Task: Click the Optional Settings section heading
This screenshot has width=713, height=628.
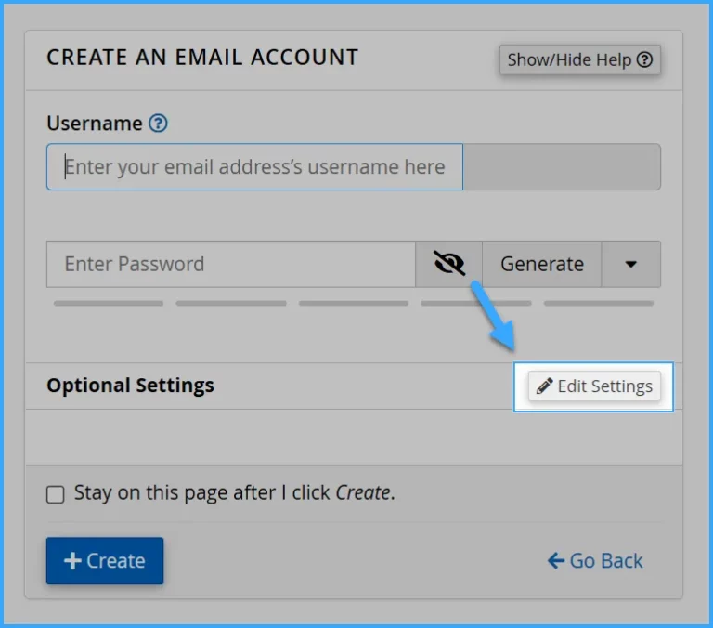Action: 130,386
